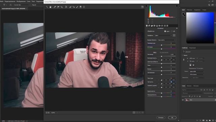216x122 pixels.
Task: Open the preview zoom level dropdown
Action: point(57,113)
